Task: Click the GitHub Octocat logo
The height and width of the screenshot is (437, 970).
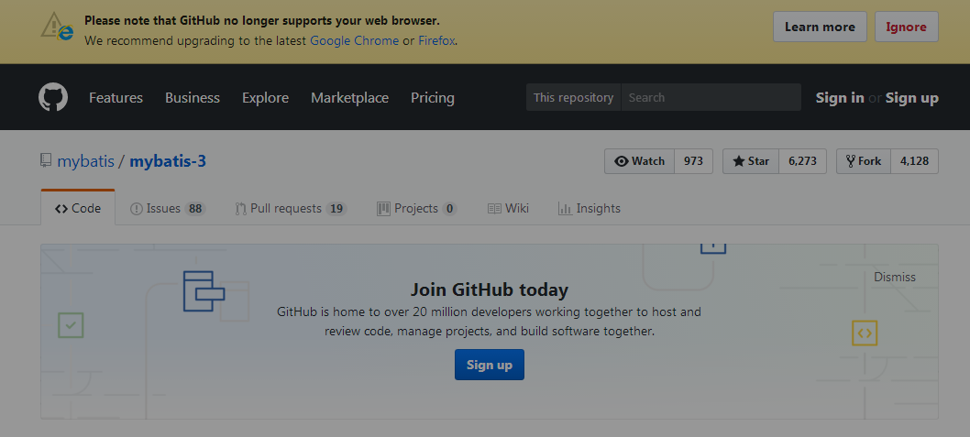Action: pos(53,97)
